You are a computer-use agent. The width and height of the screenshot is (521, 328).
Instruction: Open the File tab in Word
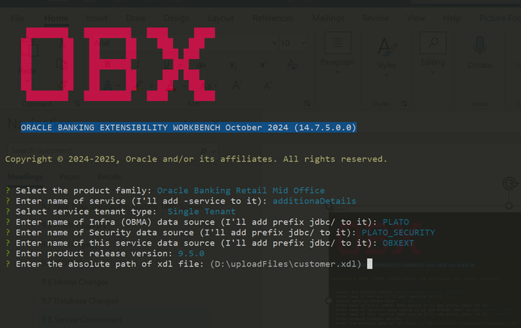tap(17, 18)
